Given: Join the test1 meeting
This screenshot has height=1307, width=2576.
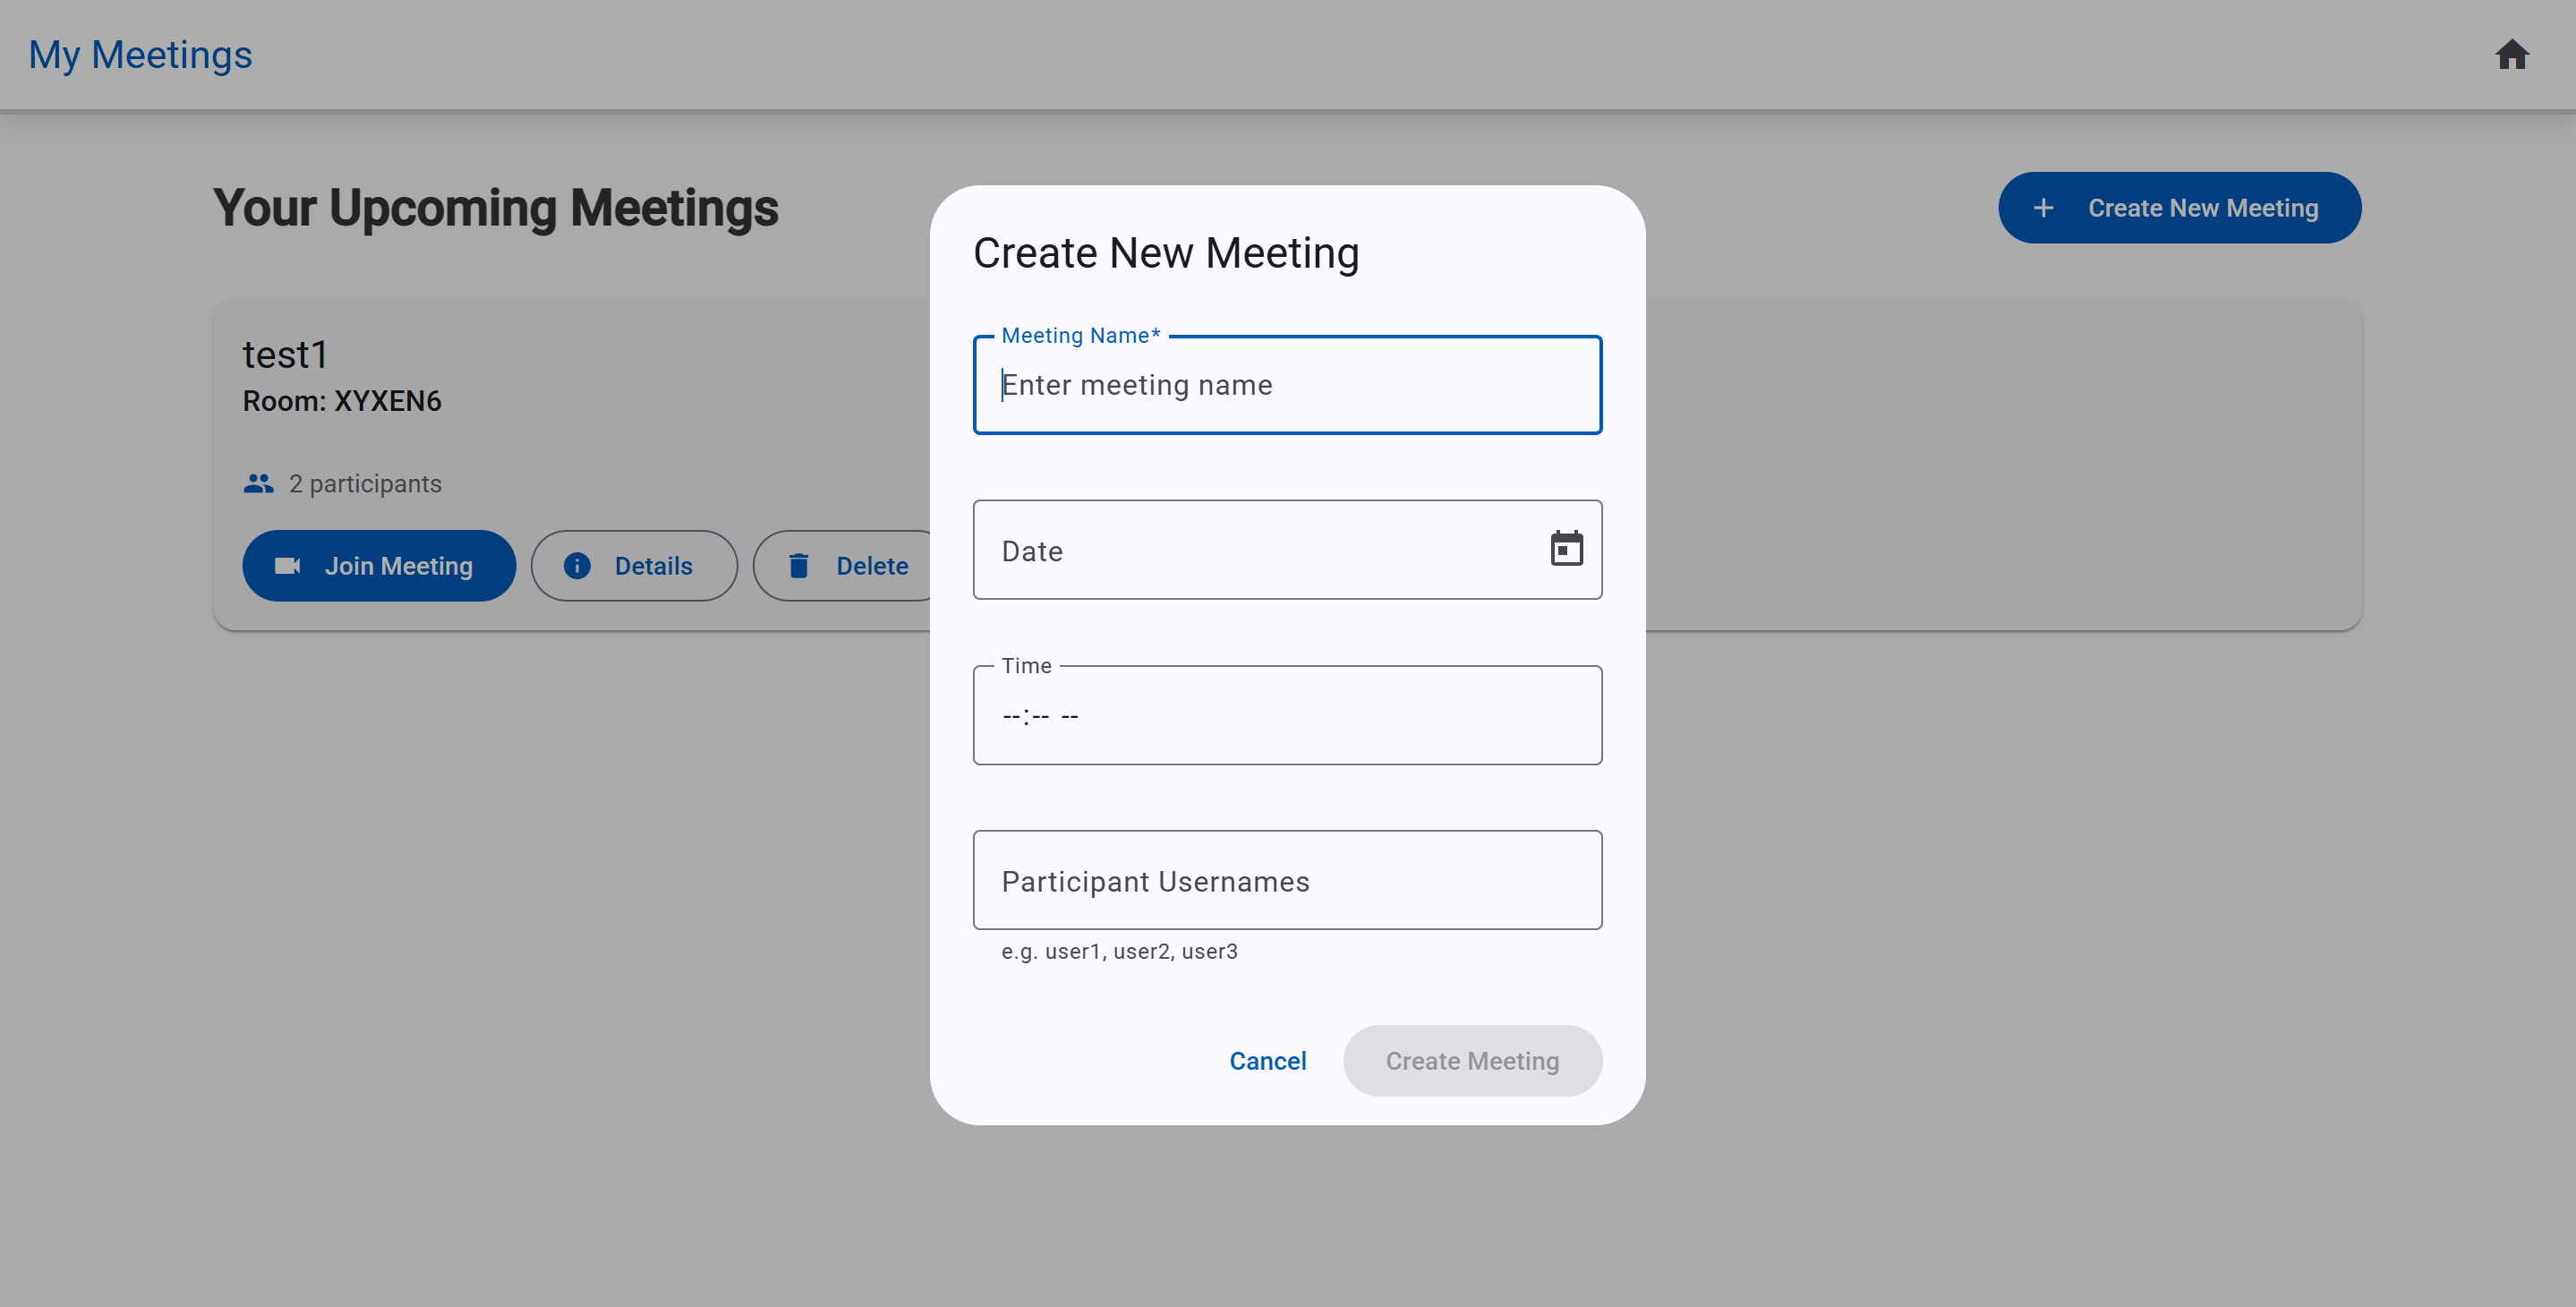Looking at the screenshot, I should point(379,566).
